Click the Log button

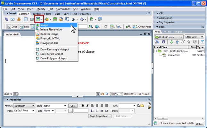(x=199, y=124)
